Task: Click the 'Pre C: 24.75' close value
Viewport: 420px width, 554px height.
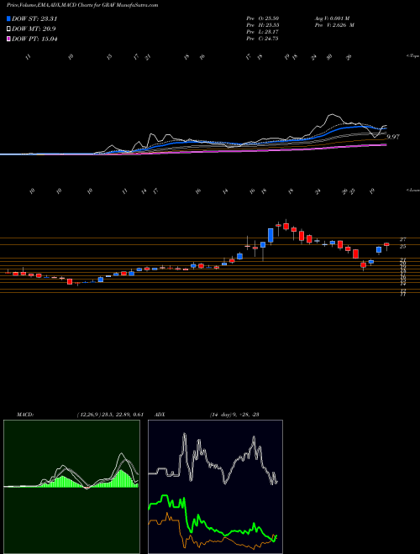Action: (x=264, y=39)
